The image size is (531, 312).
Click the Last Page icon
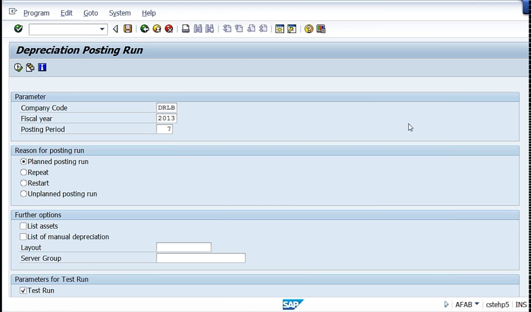click(263, 29)
